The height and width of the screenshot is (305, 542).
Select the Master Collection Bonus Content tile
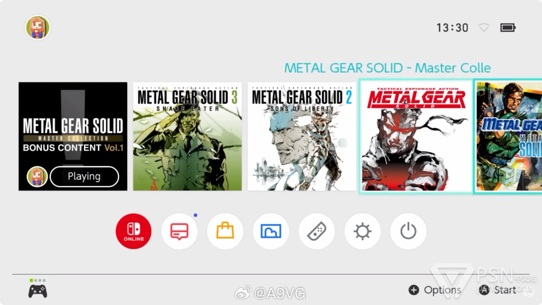(x=73, y=136)
